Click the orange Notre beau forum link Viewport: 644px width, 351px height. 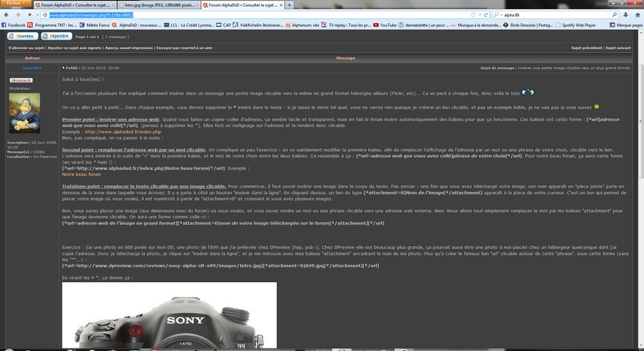point(81,174)
